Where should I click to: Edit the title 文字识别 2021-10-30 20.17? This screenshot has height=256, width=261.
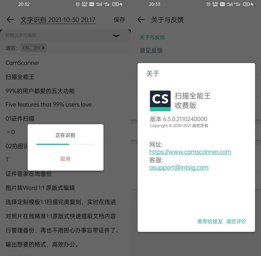coord(58,20)
